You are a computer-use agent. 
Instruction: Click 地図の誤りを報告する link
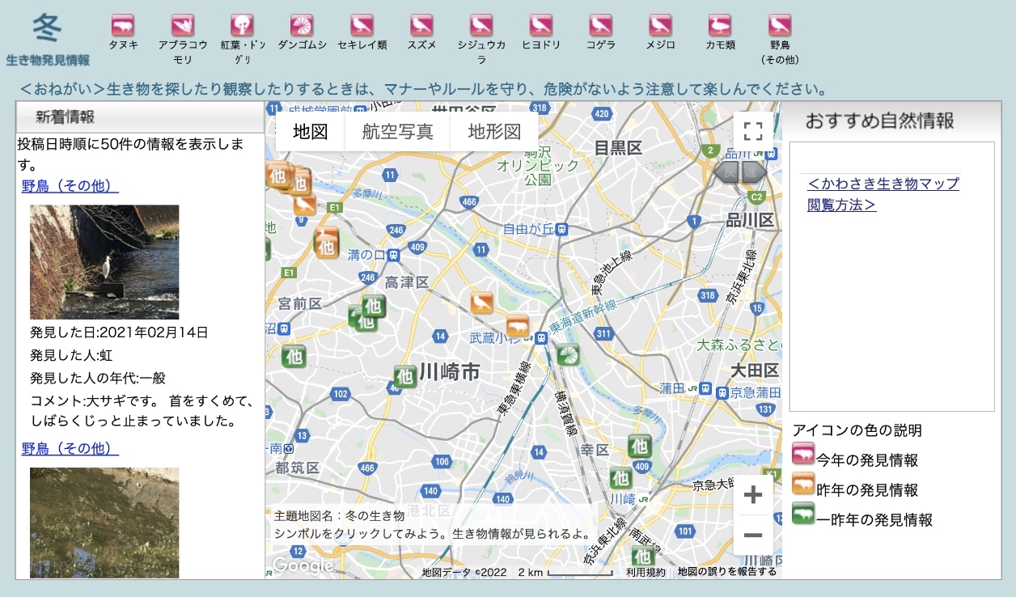coord(727,572)
